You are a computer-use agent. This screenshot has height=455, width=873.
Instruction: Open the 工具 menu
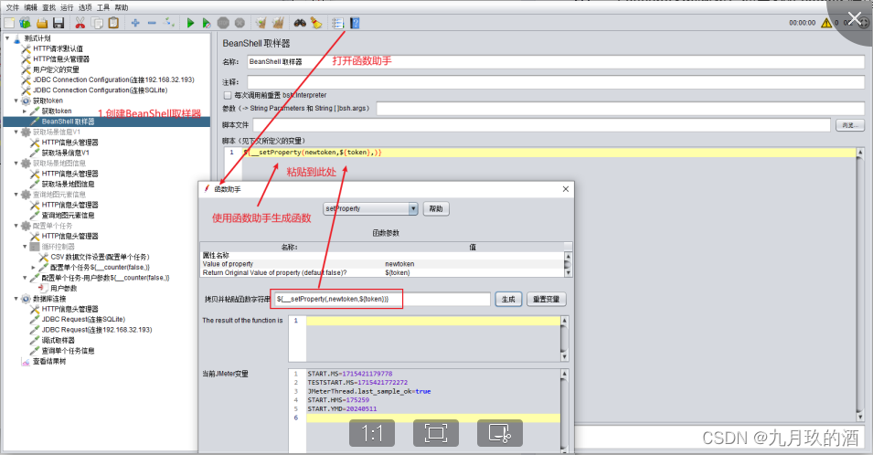pos(103,7)
